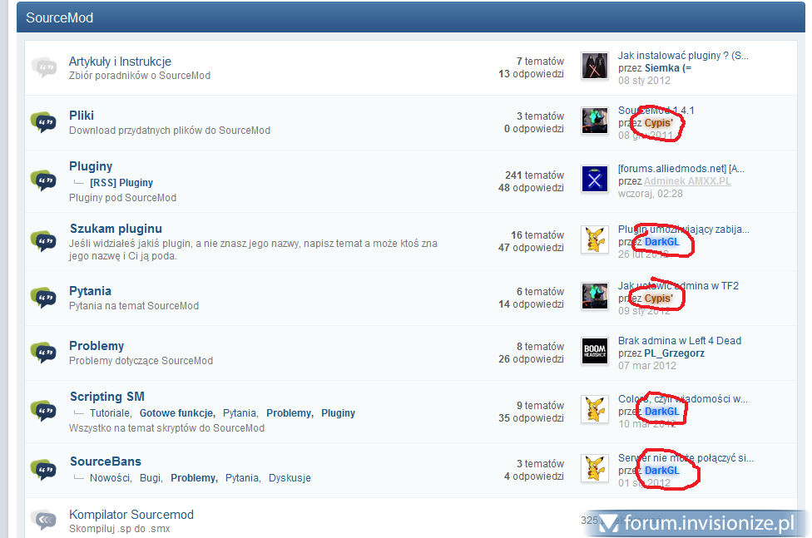The image size is (812, 538).
Task: Open Gotowe funkcje subforum
Action: tap(176, 413)
